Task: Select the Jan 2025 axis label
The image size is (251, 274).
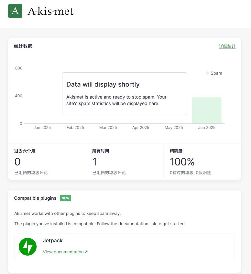Action: click(x=42, y=128)
